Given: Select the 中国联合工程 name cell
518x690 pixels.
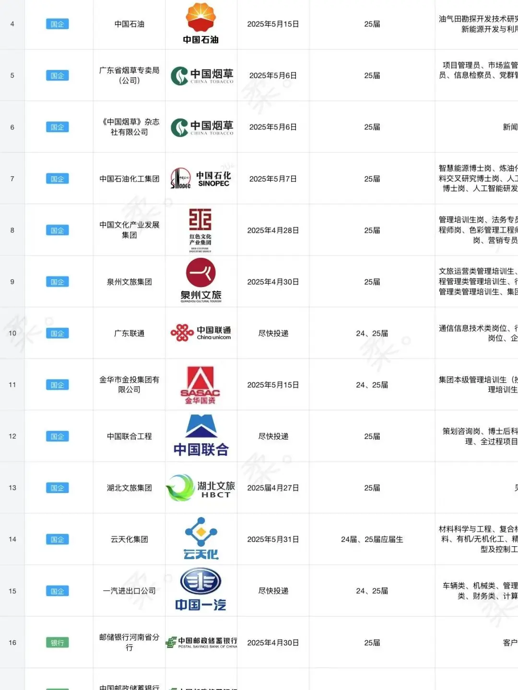Looking at the screenshot, I should [x=129, y=437].
